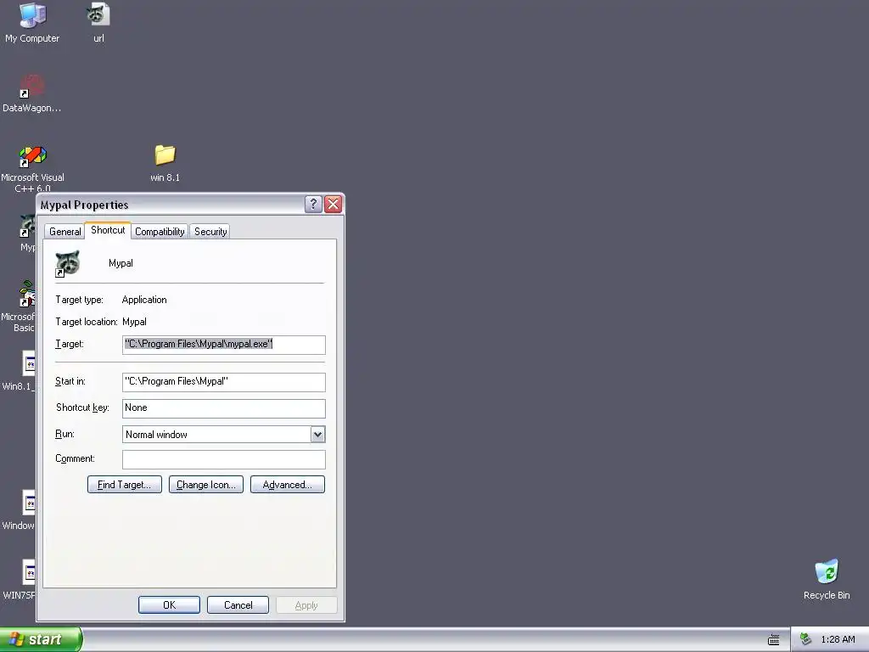Switch to the Shortcut tab
This screenshot has height=652, width=869.
point(108,230)
